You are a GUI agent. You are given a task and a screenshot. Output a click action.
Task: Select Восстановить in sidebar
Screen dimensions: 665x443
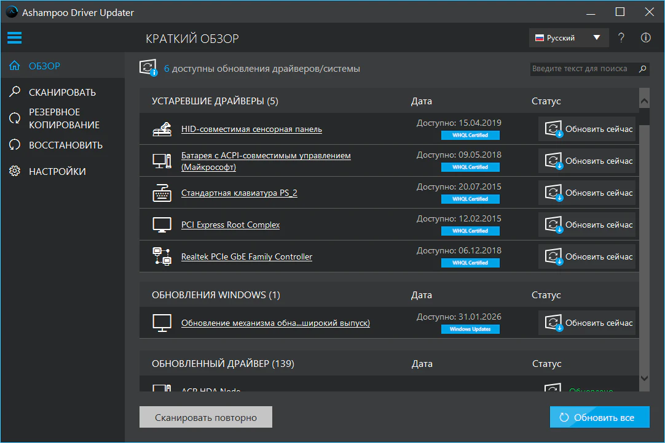click(65, 145)
